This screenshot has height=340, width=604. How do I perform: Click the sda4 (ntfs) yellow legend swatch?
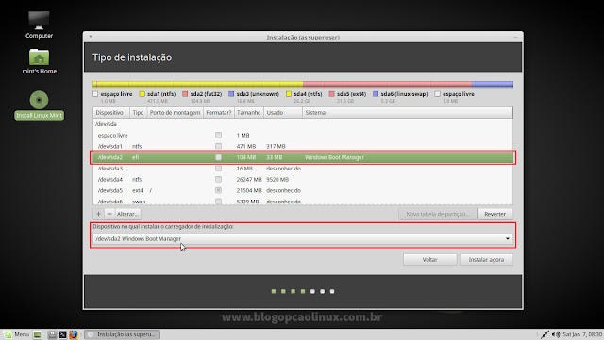289,94
